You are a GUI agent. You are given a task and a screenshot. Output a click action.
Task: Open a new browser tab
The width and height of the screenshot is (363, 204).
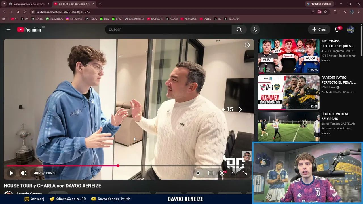click(x=100, y=4)
